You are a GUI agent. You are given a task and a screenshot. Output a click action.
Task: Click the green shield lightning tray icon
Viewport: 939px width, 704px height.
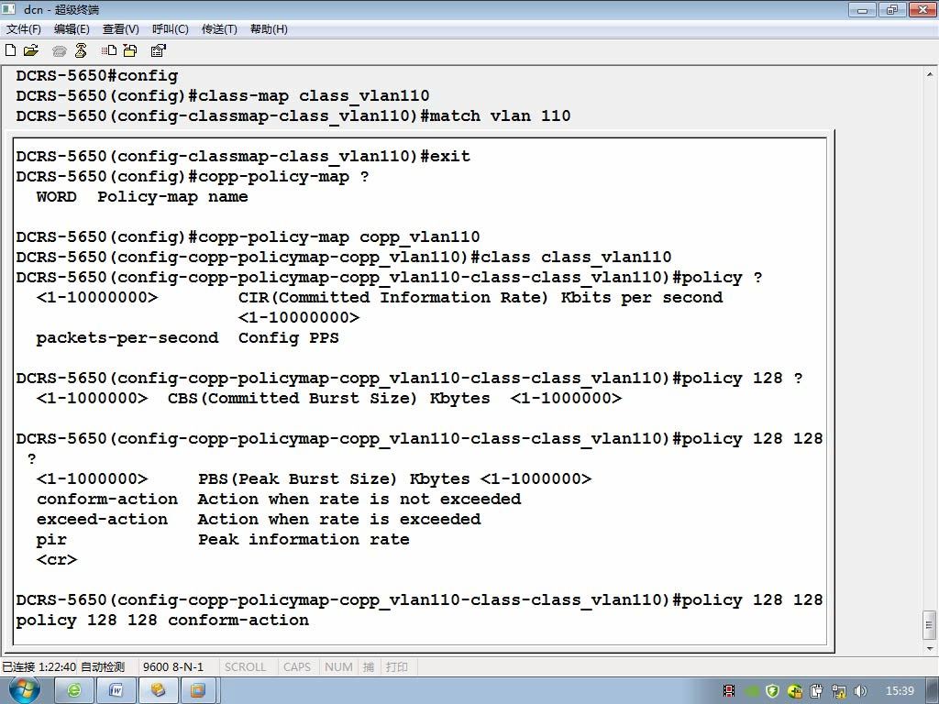point(772,691)
